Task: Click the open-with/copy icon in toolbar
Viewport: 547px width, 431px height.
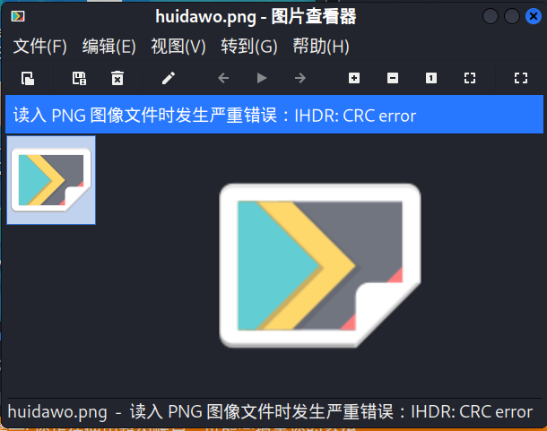Action: tap(28, 78)
